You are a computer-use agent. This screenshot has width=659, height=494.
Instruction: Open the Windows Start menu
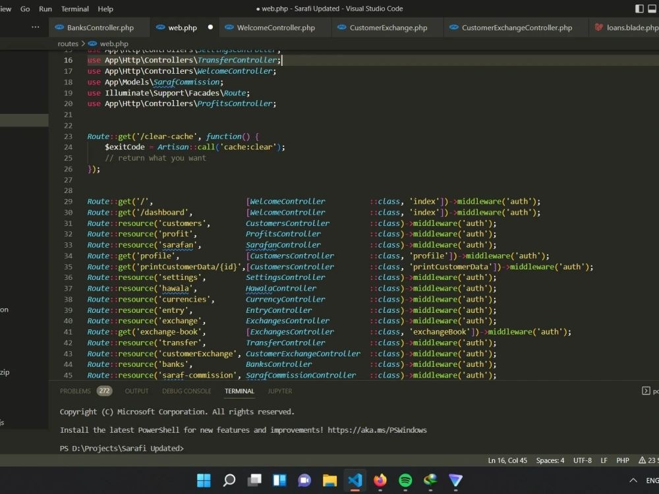(204, 480)
